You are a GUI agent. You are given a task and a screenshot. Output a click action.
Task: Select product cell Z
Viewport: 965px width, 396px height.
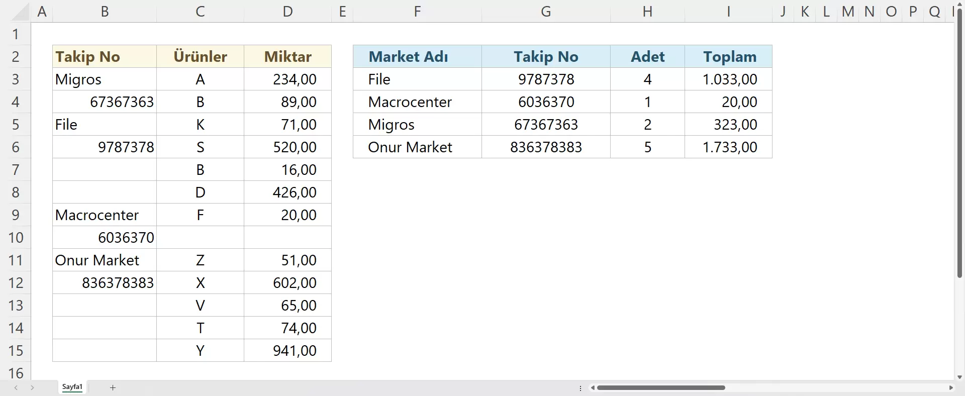coord(200,260)
